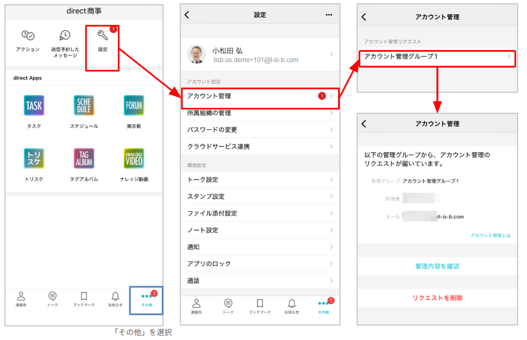The image size is (527, 340).
Task: Open the more options dots in 設定 header
Action: click(x=329, y=15)
